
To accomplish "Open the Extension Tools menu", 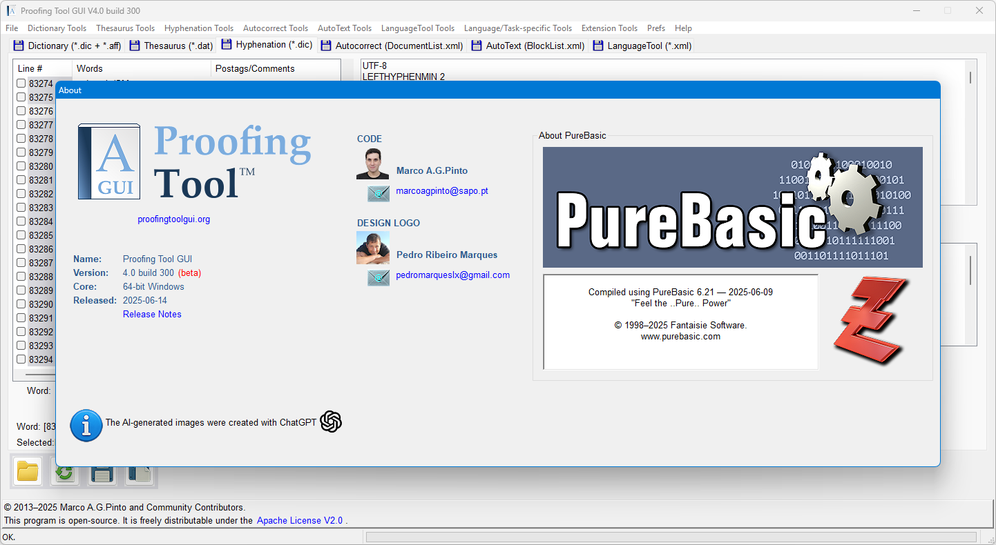I will tap(609, 28).
